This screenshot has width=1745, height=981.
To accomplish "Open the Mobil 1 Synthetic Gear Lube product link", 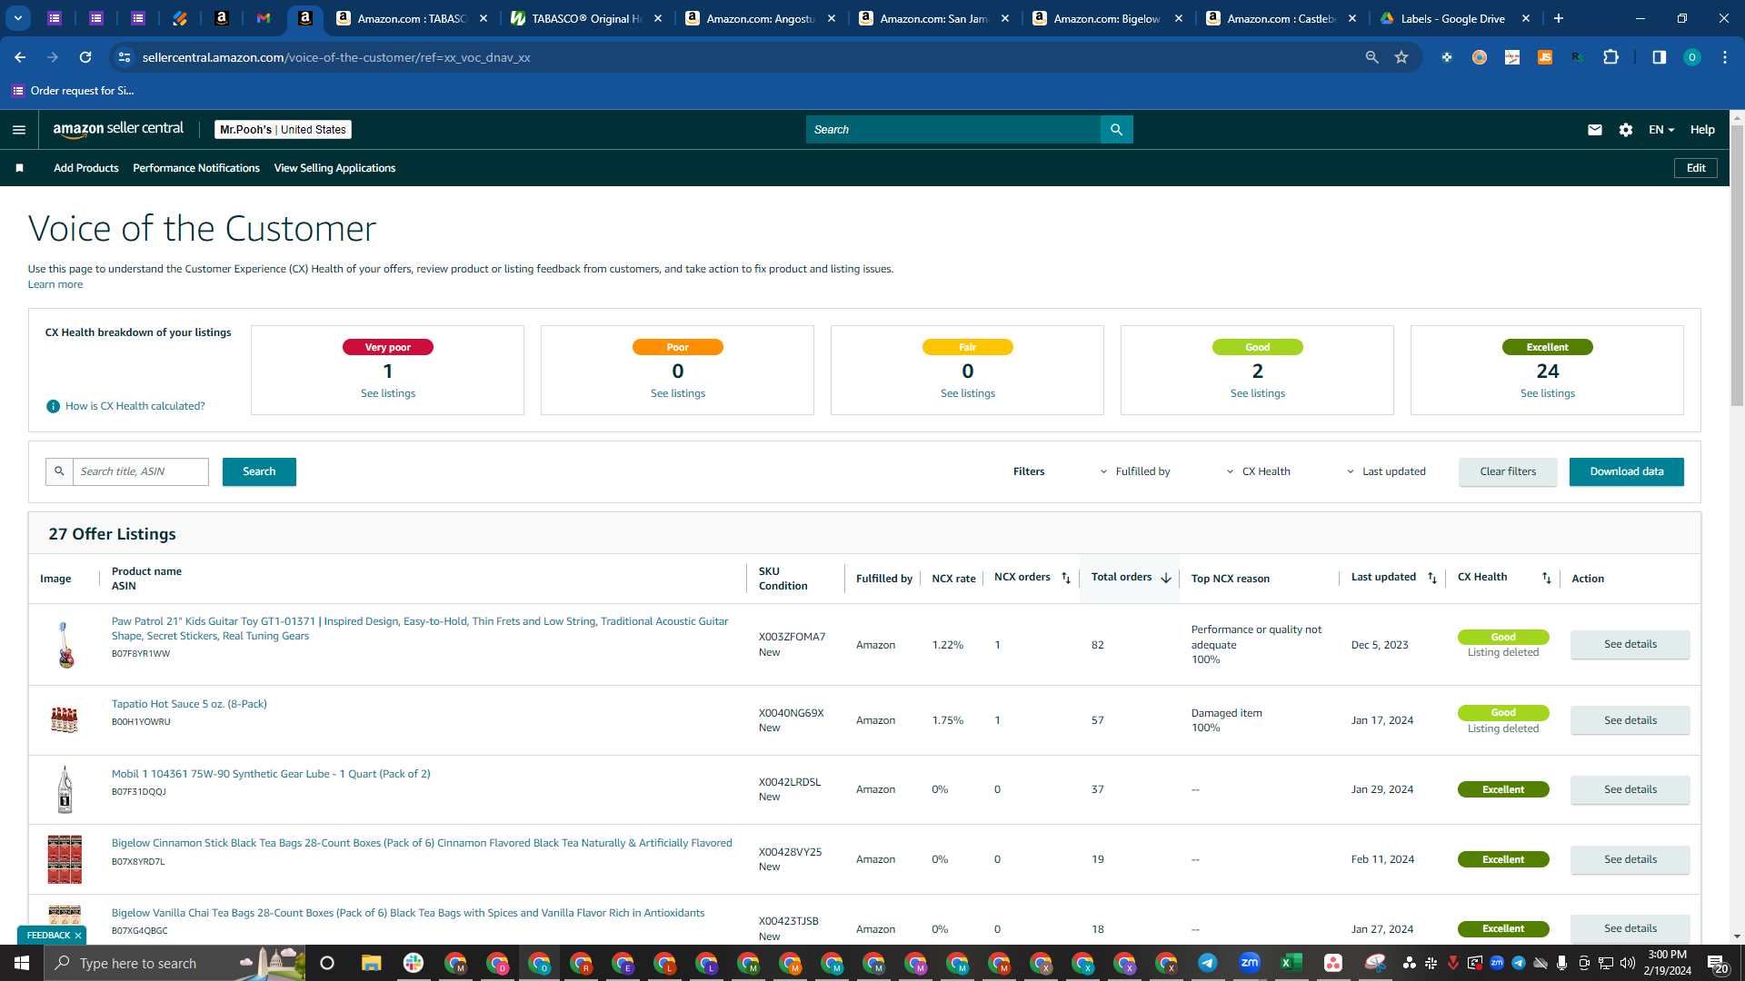I will click(271, 774).
